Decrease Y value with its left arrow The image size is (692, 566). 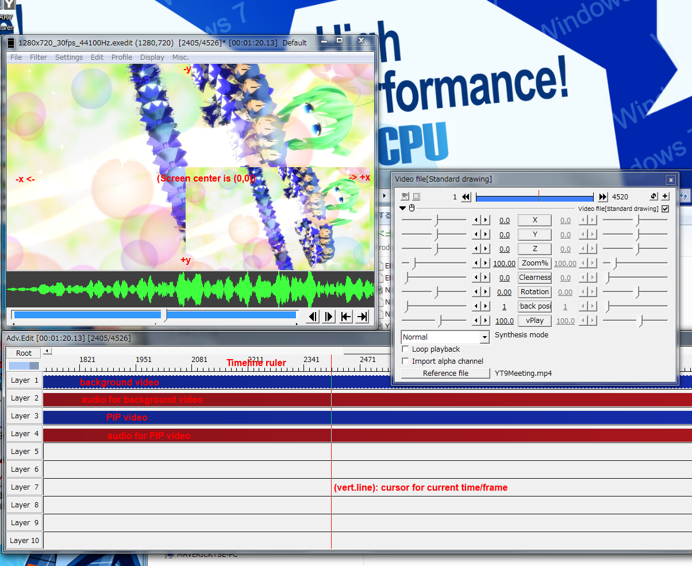(x=476, y=234)
